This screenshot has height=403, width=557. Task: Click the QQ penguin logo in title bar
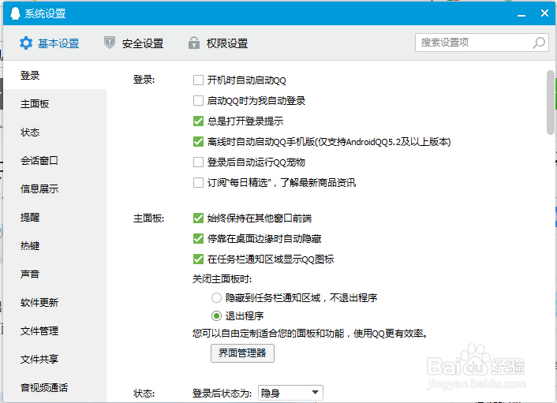pos(15,13)
